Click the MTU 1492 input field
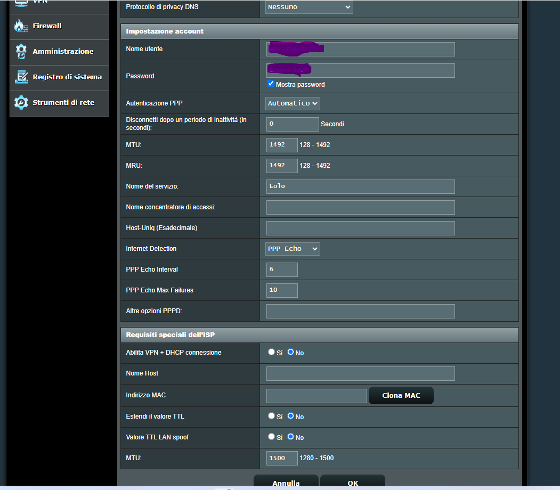 click(282, 145)
